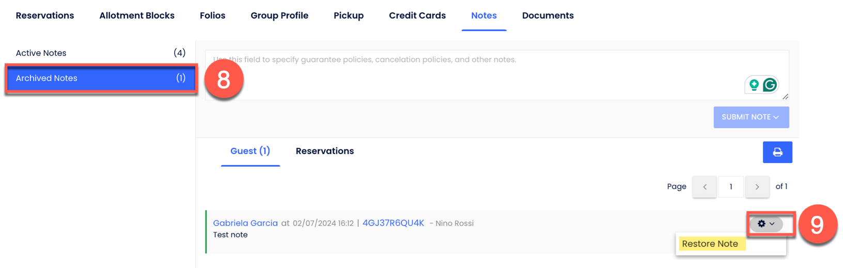Open the Gabriela Garcia guest link
This screenshot has width=843, height=268.
coord(245,223)
